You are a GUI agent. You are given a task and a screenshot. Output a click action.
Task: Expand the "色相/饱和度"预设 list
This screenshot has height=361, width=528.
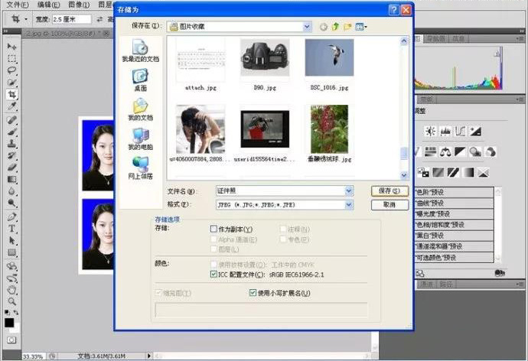pos(455,225)
